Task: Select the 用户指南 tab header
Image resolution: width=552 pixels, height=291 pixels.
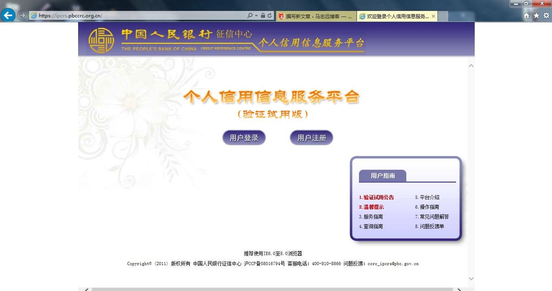Action: tap(382, 176)
